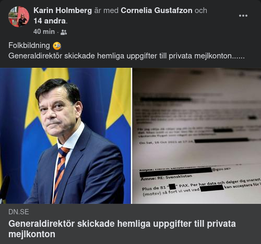View the photo of the man in suit

point(65,136)
